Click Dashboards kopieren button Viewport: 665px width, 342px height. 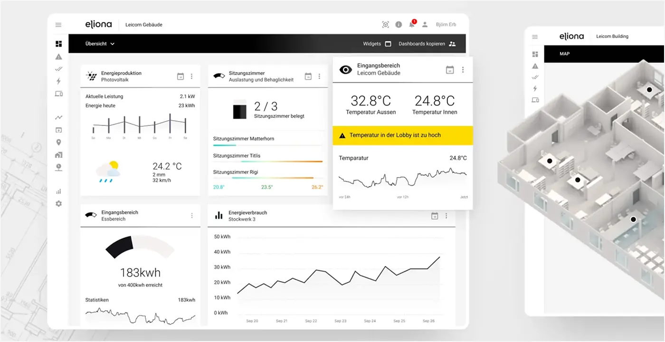coord(427,44)
